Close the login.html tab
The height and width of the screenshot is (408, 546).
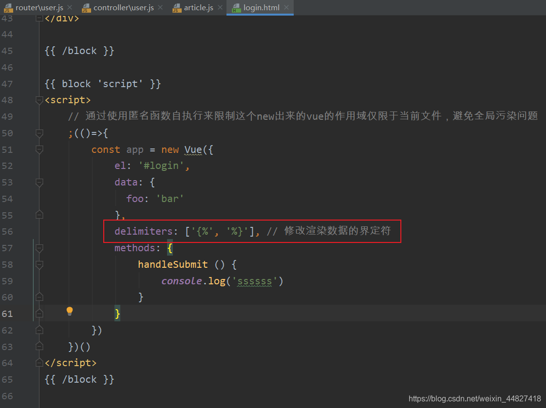(x=286, y=7)
